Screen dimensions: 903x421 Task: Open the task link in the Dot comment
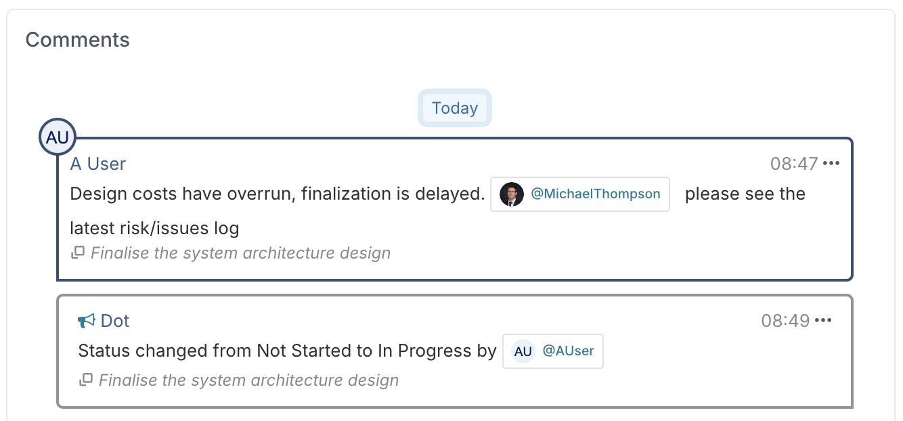click(249, 380)
